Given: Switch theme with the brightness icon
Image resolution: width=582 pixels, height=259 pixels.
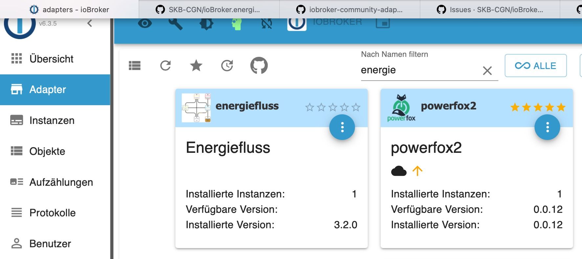Looking at the screenshot, I should tap(206, 24).
